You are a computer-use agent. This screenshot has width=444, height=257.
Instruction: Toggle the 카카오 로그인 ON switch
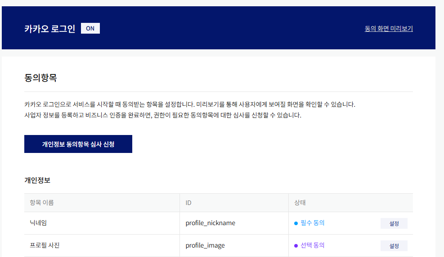pos(90,28)
